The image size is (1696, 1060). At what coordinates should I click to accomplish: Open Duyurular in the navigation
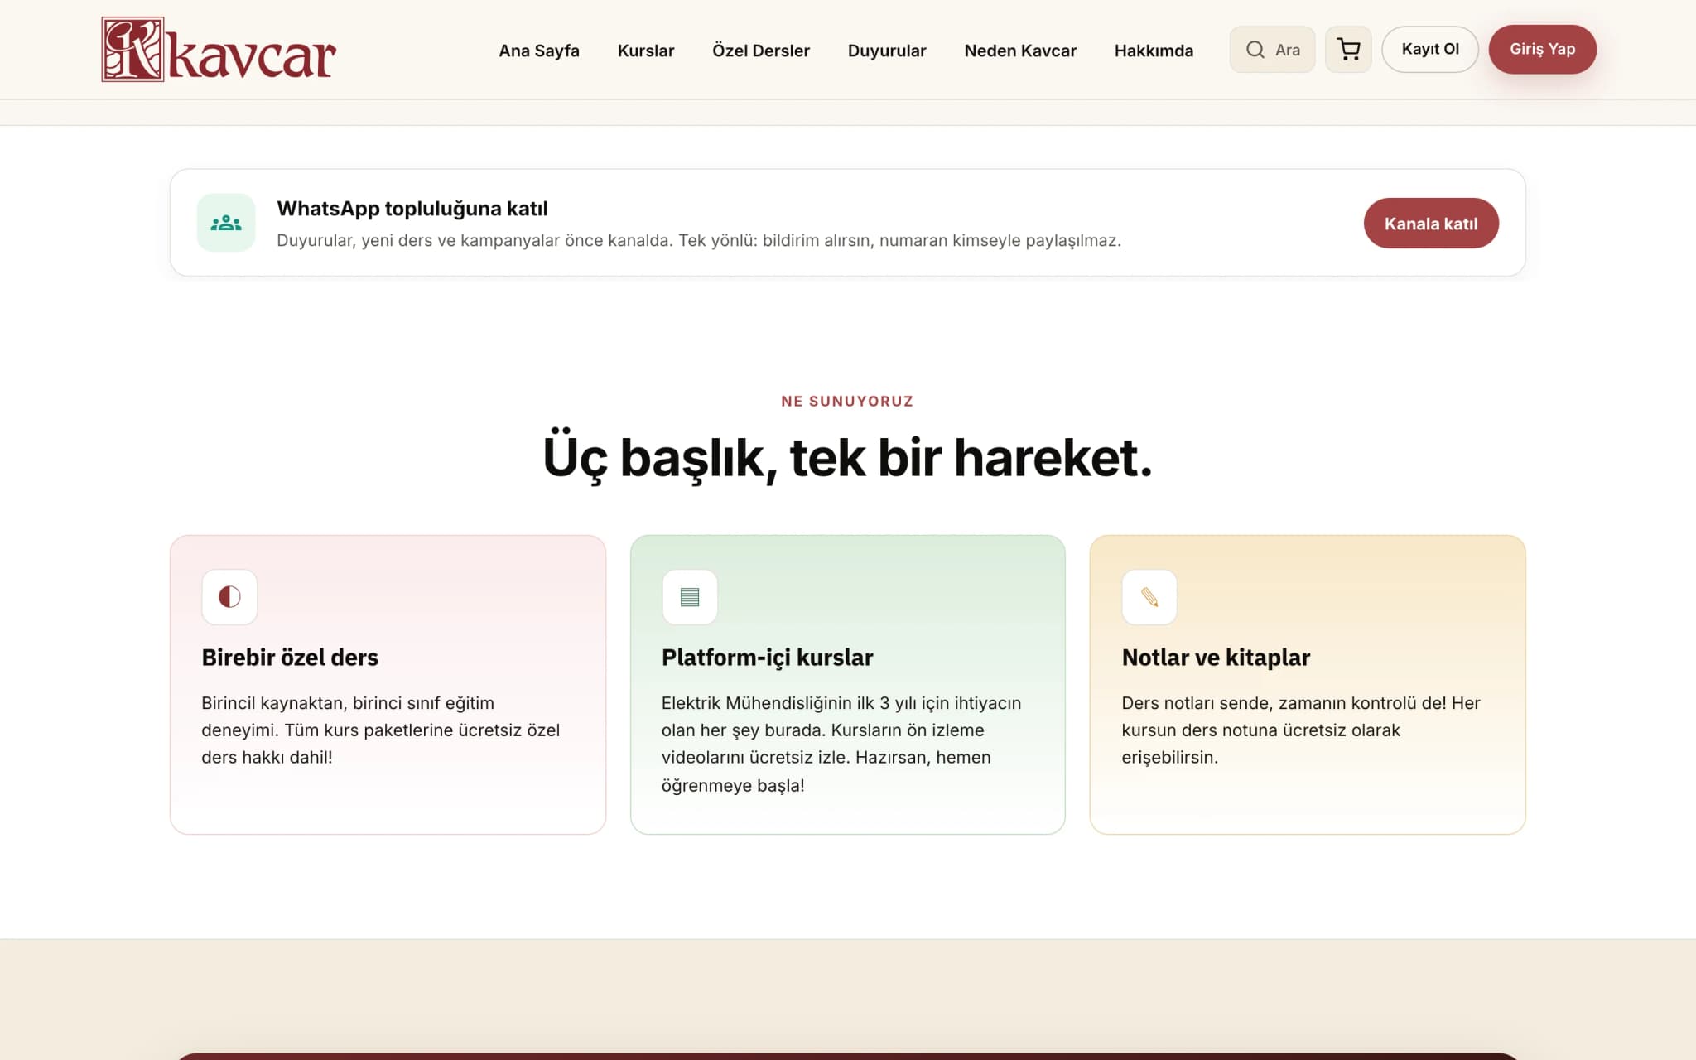(x=887, y=51)
